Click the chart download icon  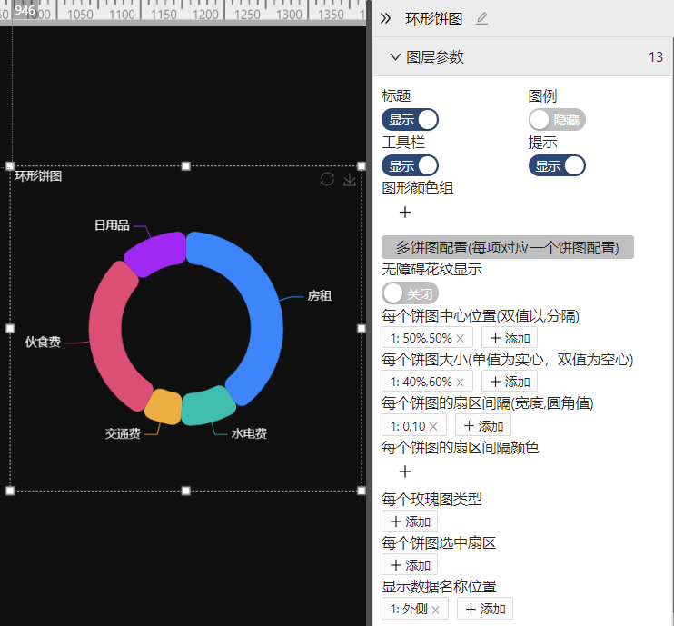(x=350, y=179)
